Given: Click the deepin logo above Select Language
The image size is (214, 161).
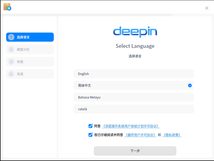Looking at the screenshot, I should tap(135, 32).
